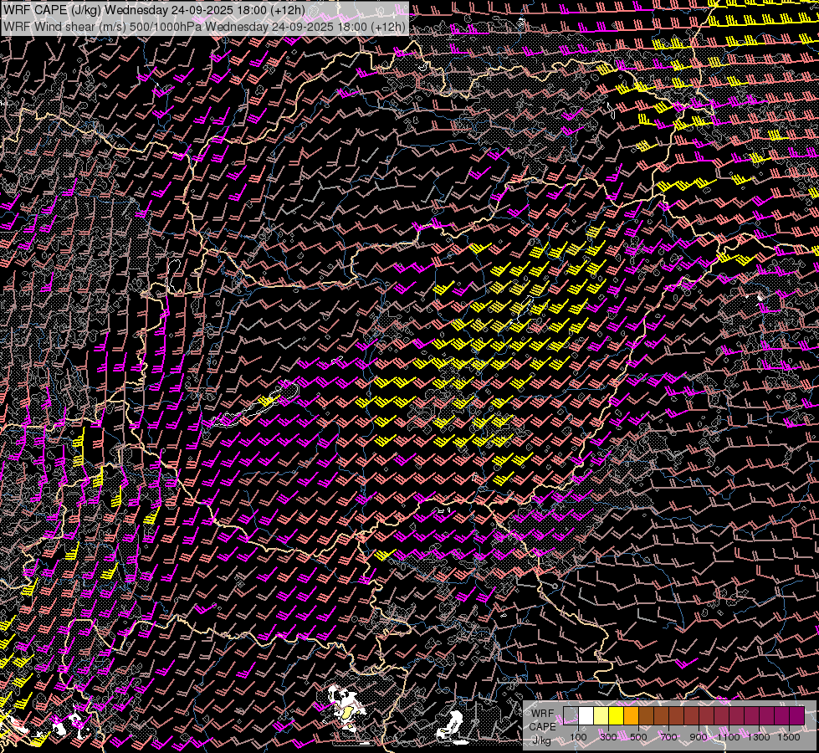Select the pale yellow legend swatch
Viewport: 819px width, 753px height.
[x=601, y=715]
